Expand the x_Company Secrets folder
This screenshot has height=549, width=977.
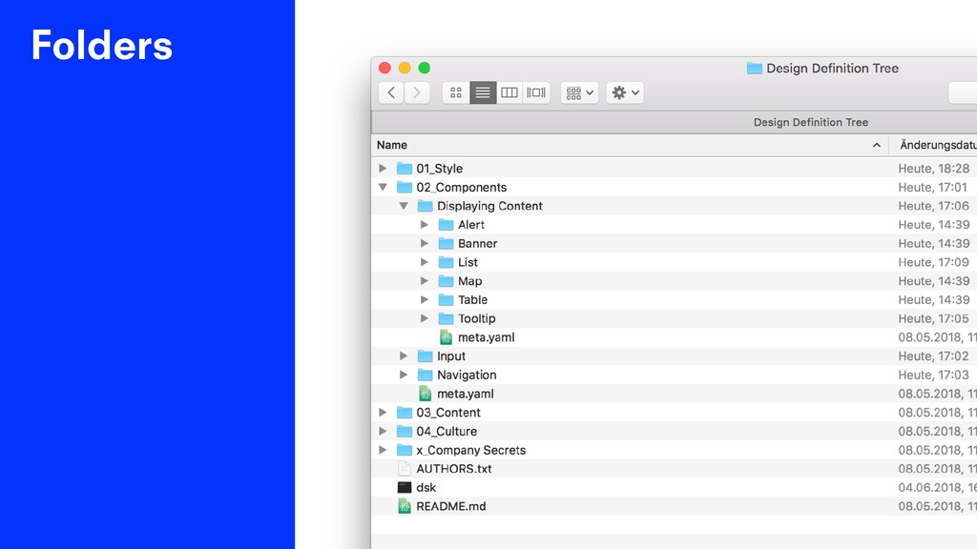(383, 450)
